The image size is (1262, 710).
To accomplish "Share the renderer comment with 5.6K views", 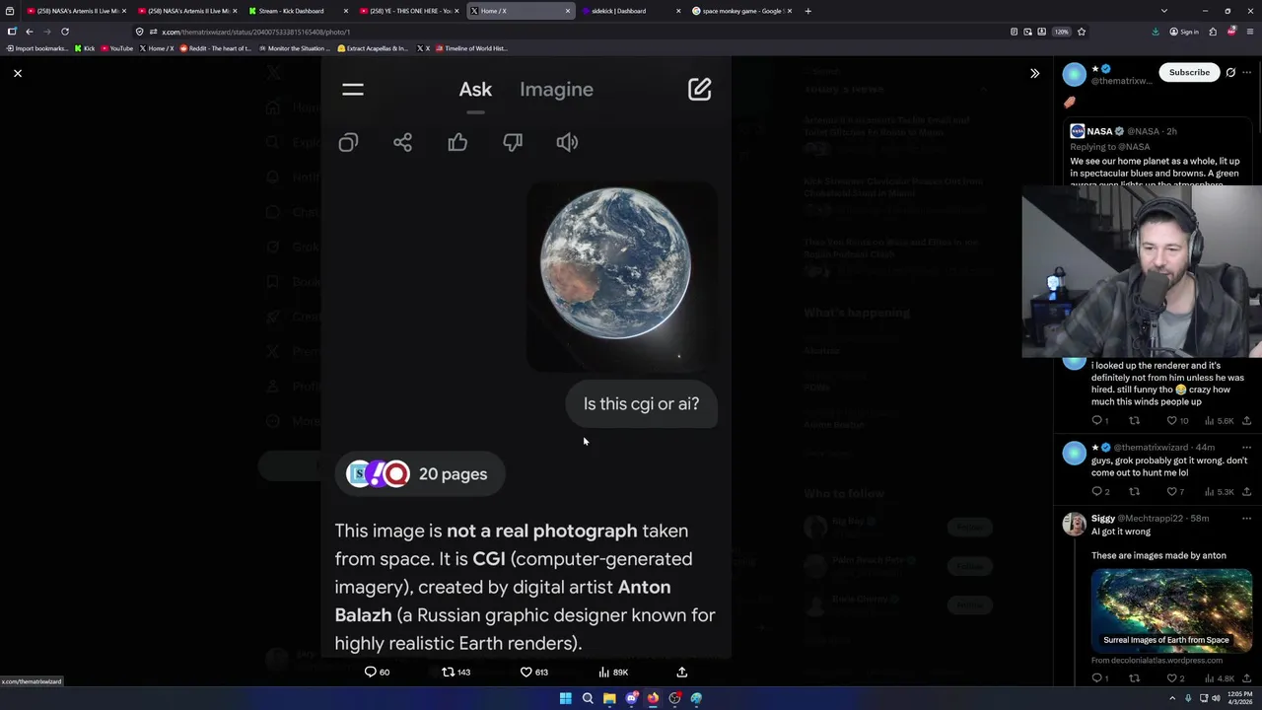I will [1247, 421].
